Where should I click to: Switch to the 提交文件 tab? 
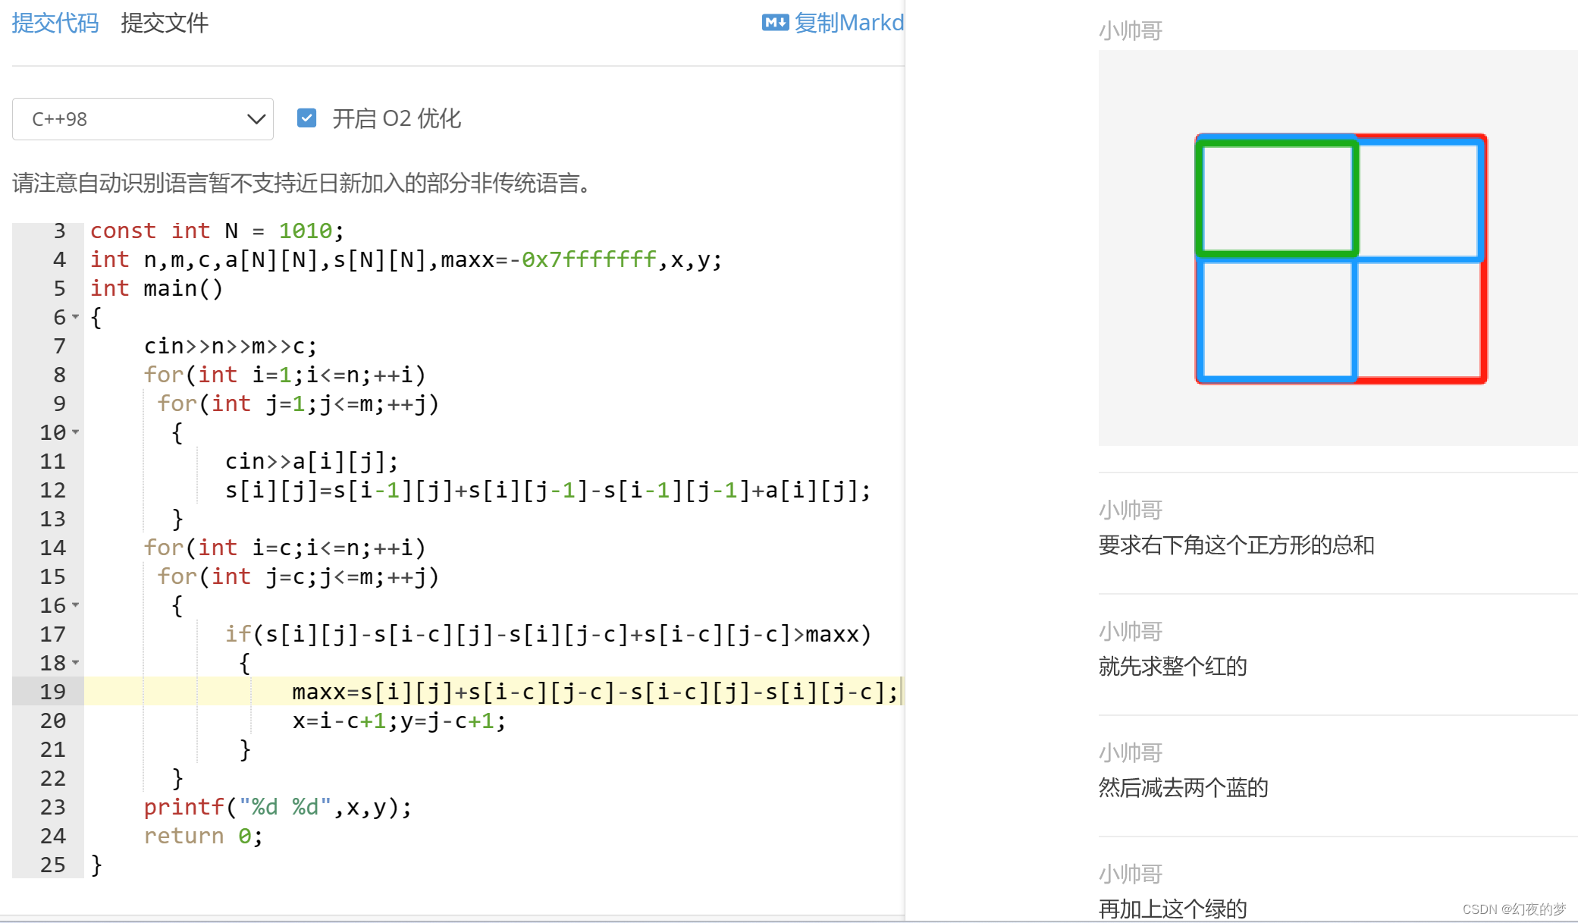tap(165, 23)
